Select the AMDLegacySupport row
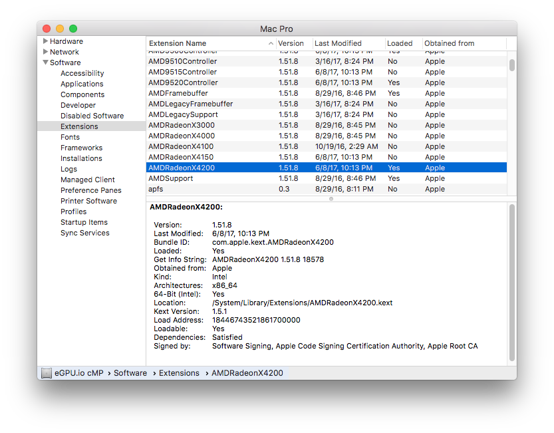 tap(327, 114)
